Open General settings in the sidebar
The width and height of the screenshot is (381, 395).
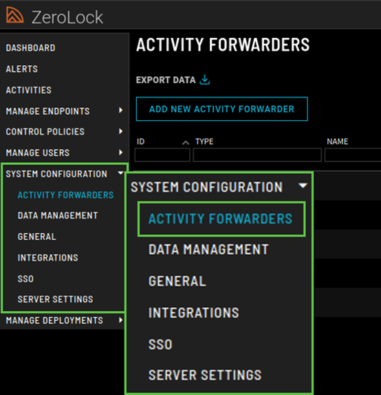tap(37, 237)
